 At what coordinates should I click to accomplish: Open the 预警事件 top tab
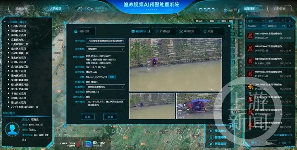[250, 9]
